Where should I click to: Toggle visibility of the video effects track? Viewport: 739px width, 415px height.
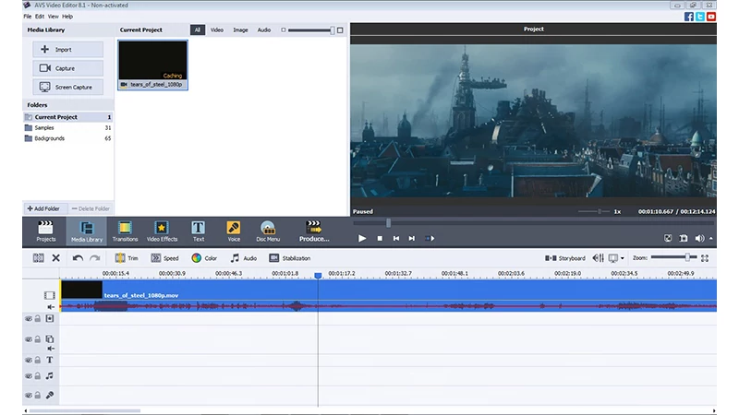tap(29, 318)
